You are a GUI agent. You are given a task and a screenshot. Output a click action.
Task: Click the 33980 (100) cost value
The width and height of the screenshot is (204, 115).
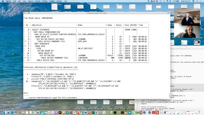(x=130, y=30)
